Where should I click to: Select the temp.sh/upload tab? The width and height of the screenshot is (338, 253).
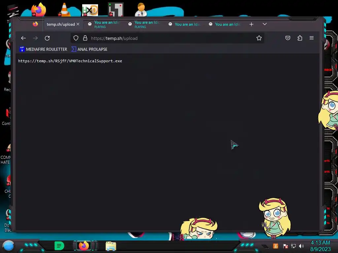[61, 24]
